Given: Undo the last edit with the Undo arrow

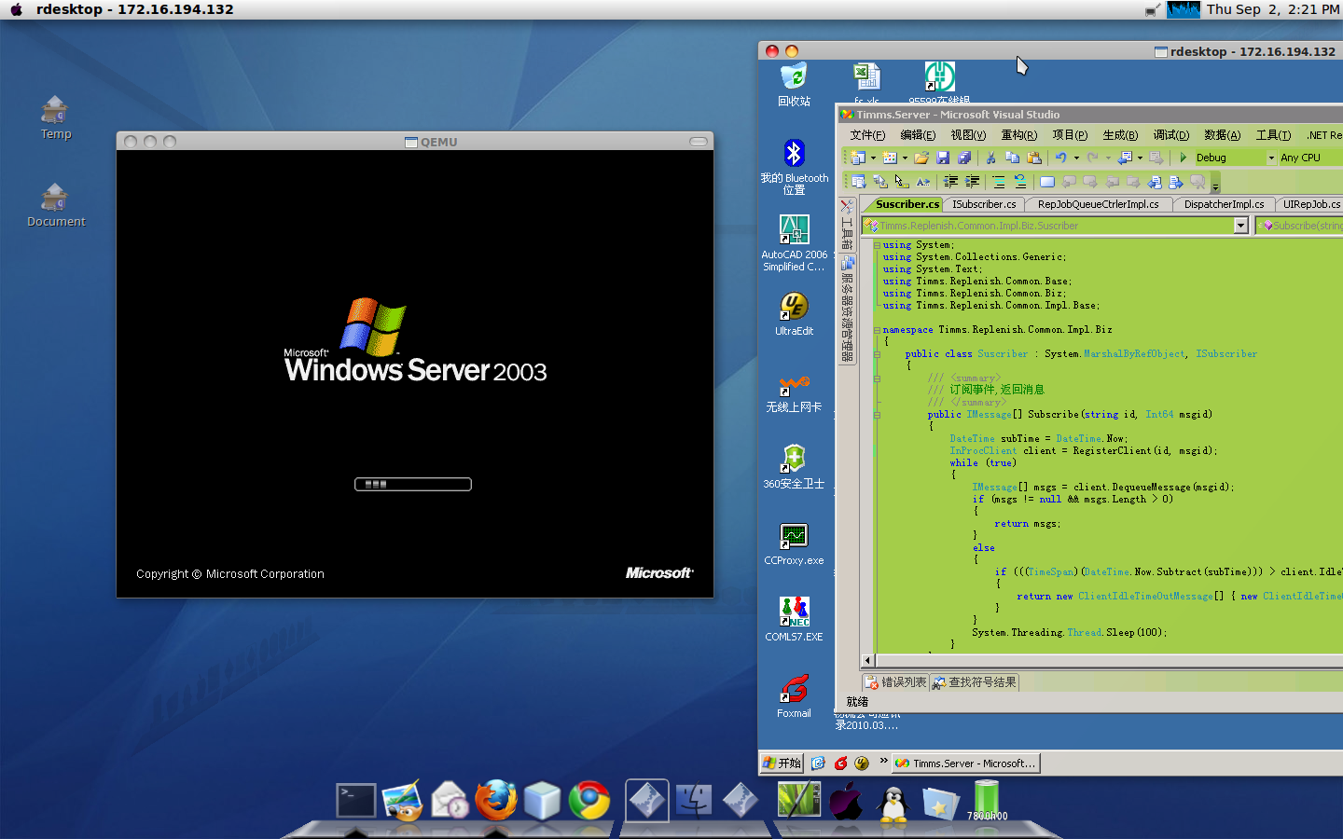Looking at the screenshot, I should click(1060, 158).
